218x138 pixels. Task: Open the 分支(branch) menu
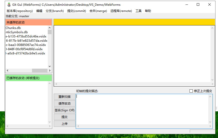[x=55, y=11]
